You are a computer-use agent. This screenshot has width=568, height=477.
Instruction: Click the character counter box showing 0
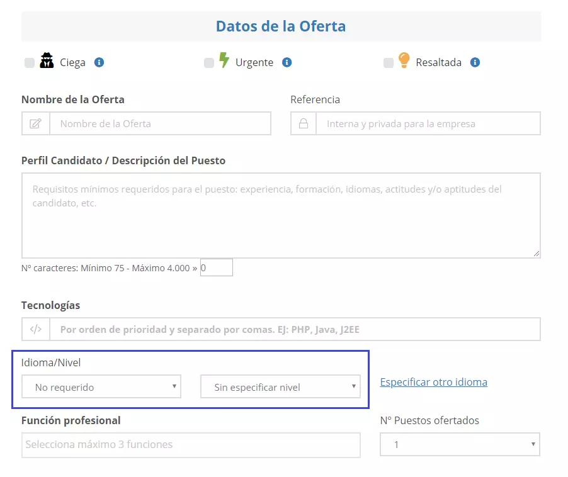coord(216,267)
